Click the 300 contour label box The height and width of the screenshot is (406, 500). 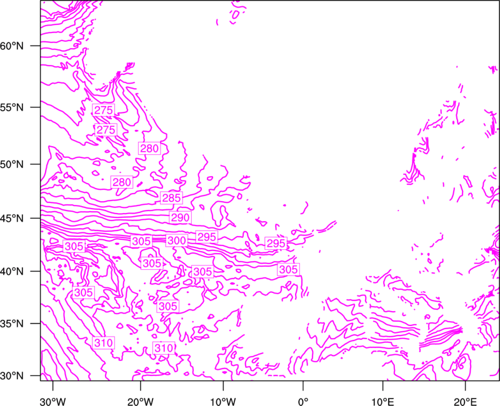point(177,240)
